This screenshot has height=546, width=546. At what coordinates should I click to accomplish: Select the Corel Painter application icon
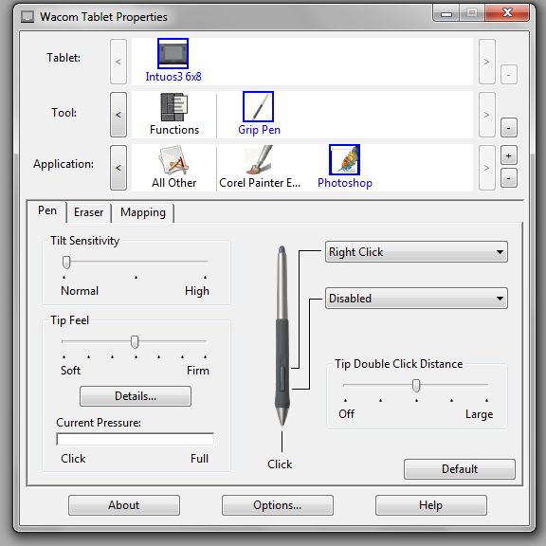click(x=259, y=160)
